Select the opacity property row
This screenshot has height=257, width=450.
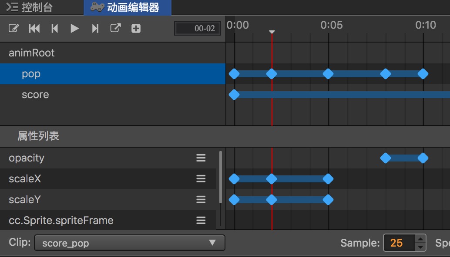click(108, 158)
